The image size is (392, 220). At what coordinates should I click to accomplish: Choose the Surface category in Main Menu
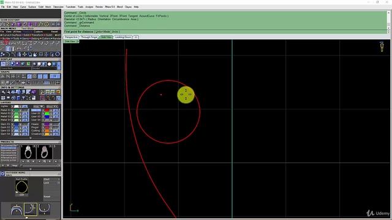pyautogui.click(x=16, y=35)
